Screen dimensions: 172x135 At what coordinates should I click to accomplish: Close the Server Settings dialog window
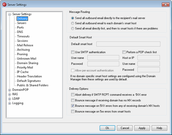pos(165,5)
